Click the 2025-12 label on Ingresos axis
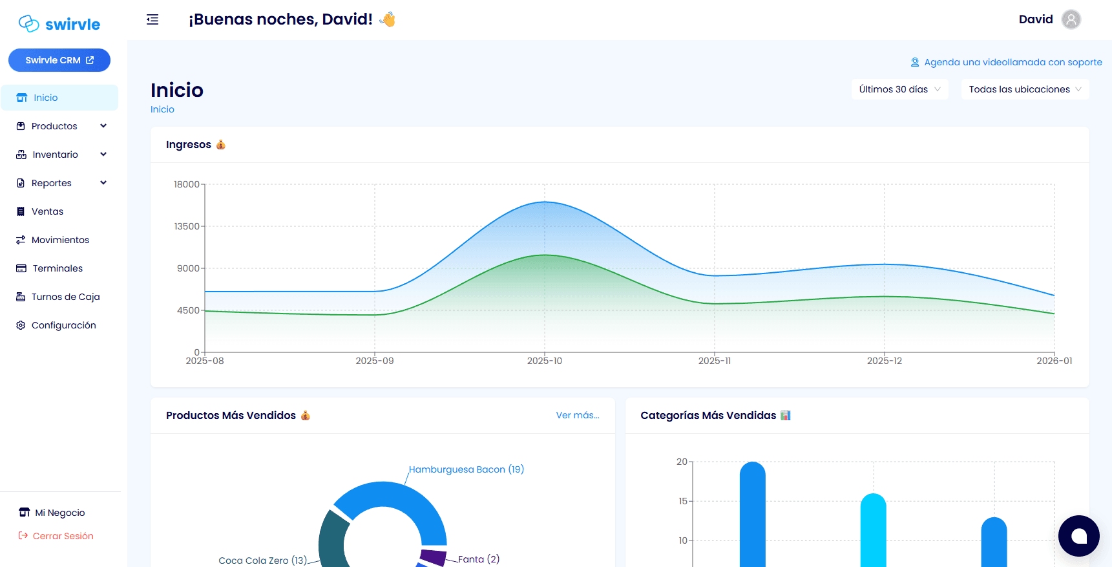Screen dimensions: 1112x567 885,361
